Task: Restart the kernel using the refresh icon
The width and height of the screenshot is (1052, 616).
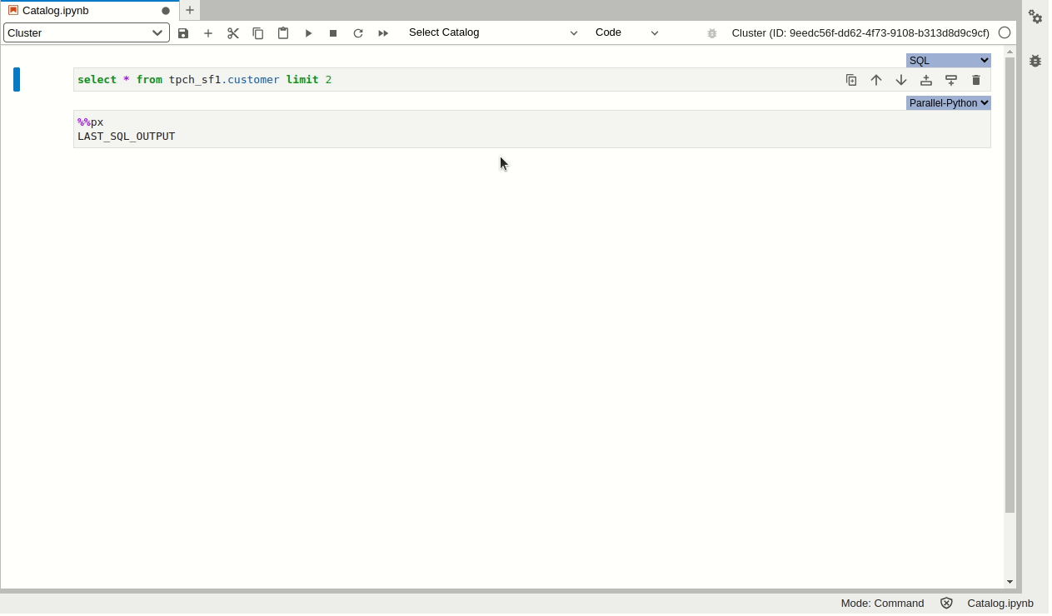Action: click(358, 33)
